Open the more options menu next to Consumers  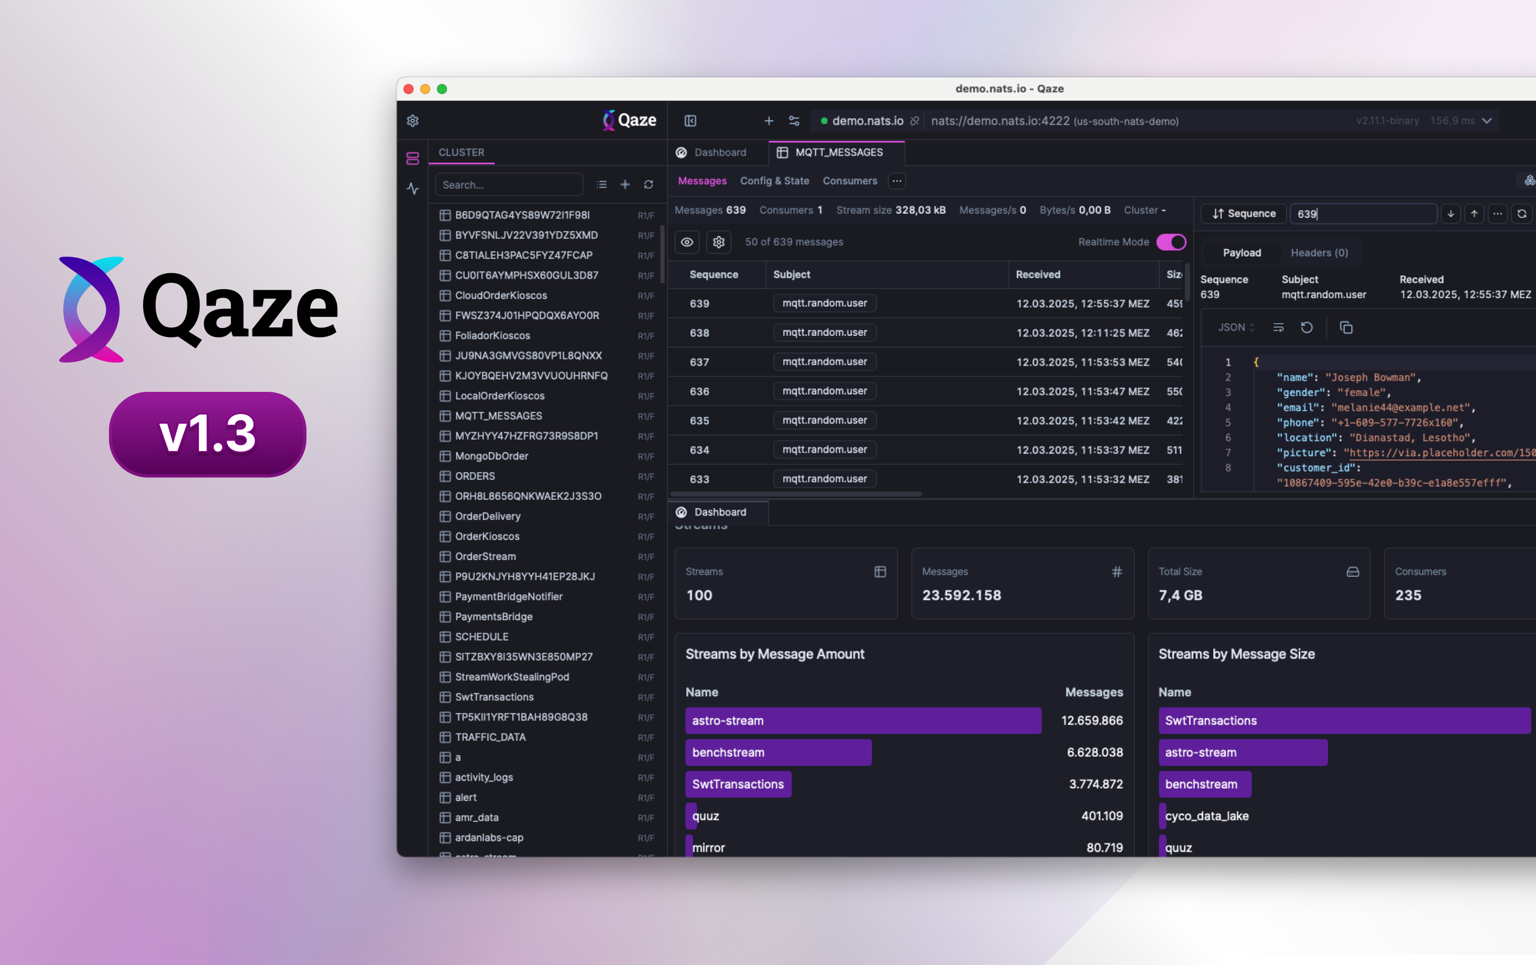point(896,181)
